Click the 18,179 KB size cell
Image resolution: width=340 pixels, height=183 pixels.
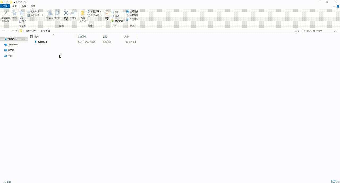(x=131, y=42)
